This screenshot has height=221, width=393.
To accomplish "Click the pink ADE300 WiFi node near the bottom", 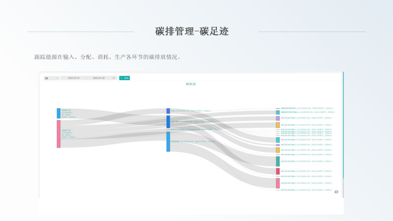I will pyautogui.click(x=278, y=183).
